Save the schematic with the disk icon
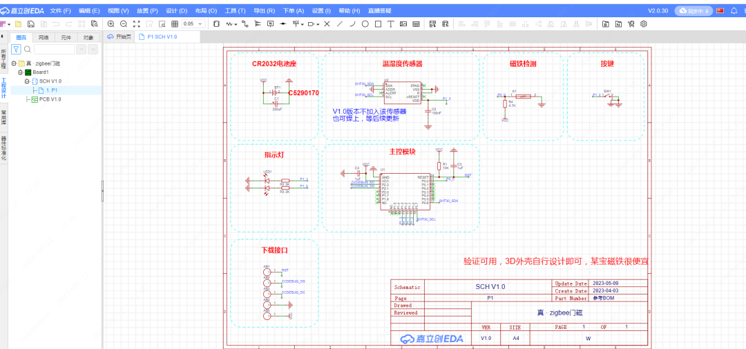 [x=30, y=23]
